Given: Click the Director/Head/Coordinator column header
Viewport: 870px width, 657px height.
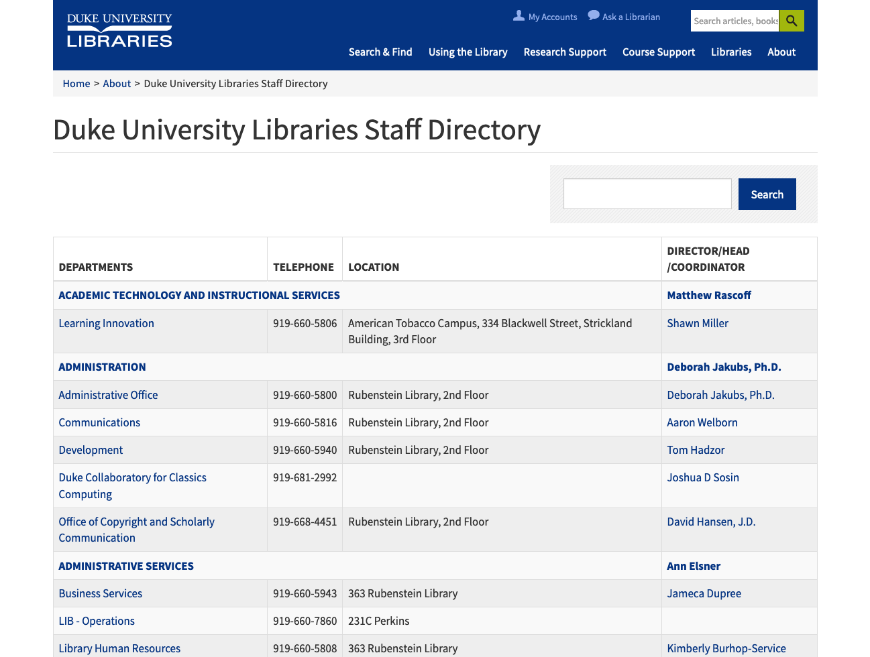Looking at the screenshot, I should [x=708, y=259].
